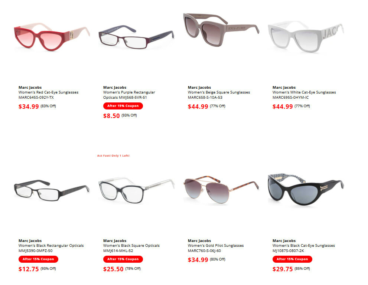The width and height of the screenshot is (368, 285).
Task: Open the black rectangular opticals image
Action: tap(52, 190)
